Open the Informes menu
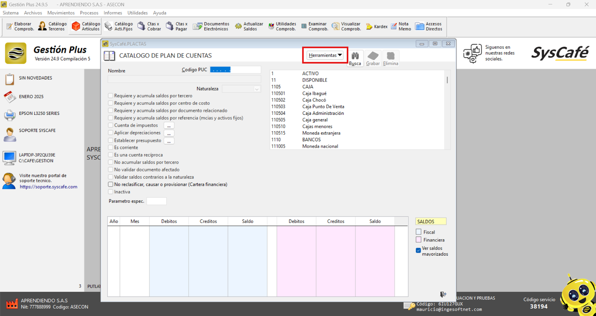The image size is (596, 316). (112, 13)
